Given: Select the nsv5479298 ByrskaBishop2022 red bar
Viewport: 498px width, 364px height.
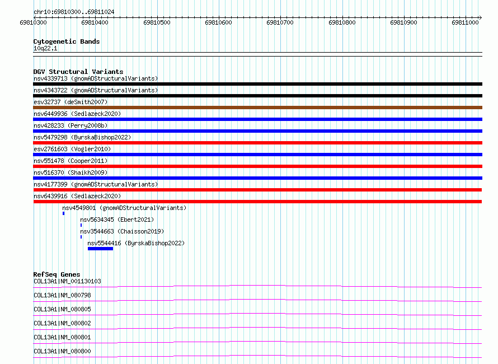Looking at the screenshot, I should coord(257,143).
